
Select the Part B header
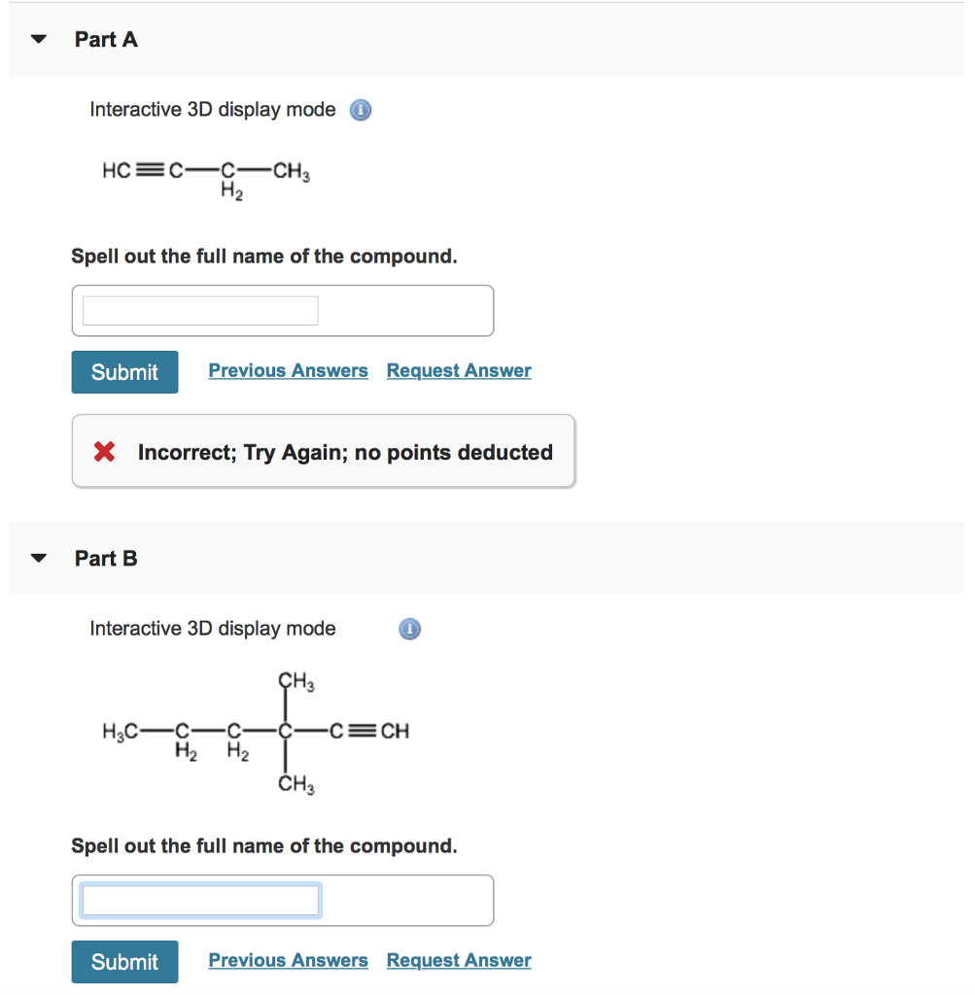coord(106,558)
